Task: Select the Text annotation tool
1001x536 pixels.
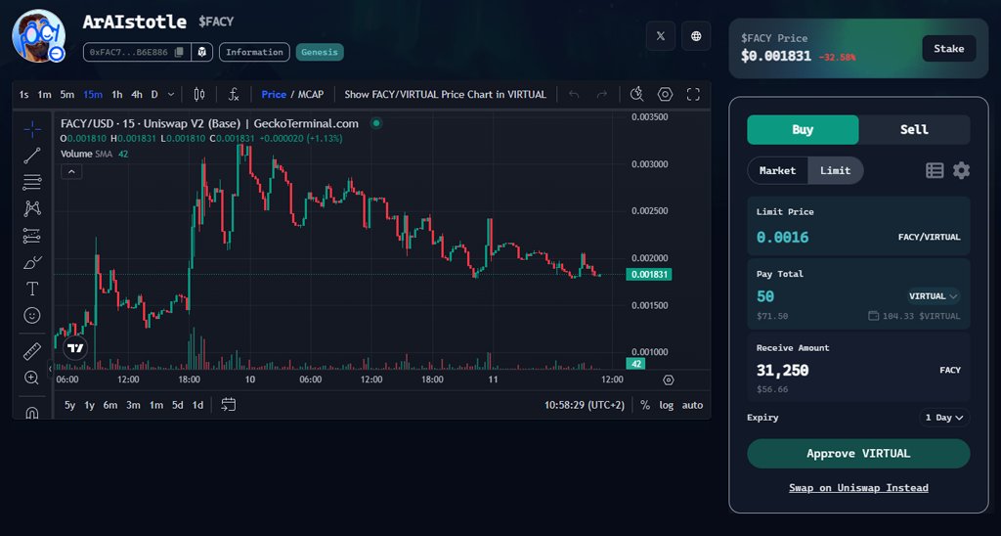Action: click(x=32, y=289)
